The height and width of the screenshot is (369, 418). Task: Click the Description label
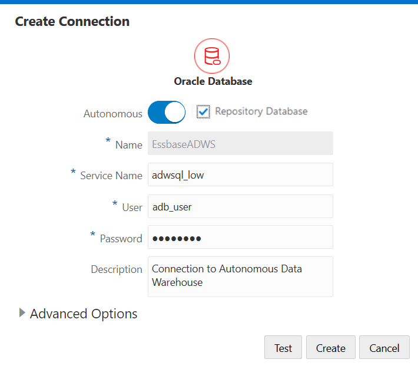click(x=117, y=269)
